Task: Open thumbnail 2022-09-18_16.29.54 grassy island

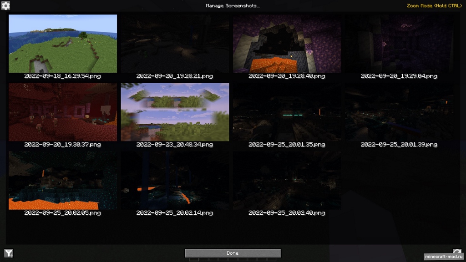Action: tap(63, 44)
